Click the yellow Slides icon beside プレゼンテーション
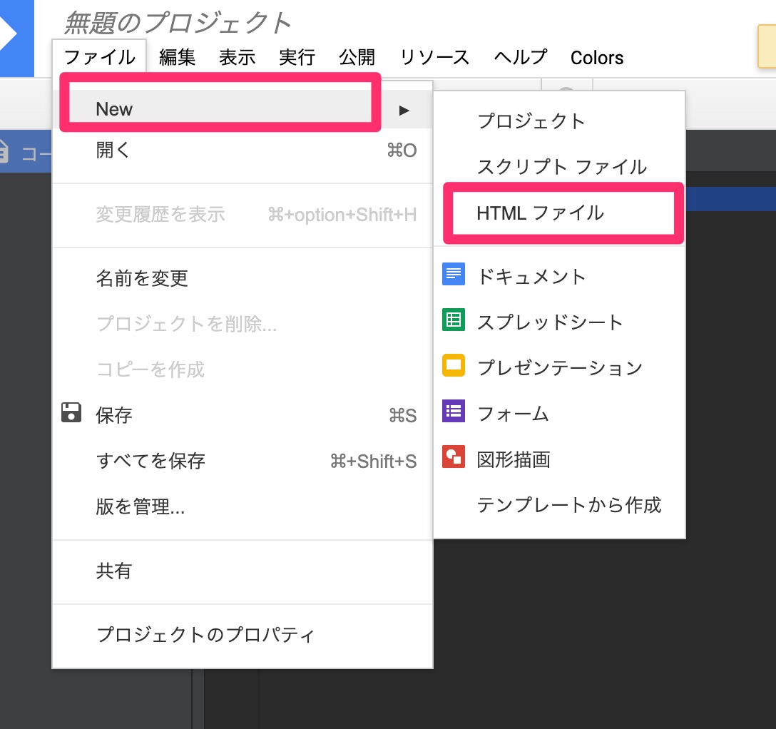This screenshot has height=729, width=776. click(x=454, y=366)
